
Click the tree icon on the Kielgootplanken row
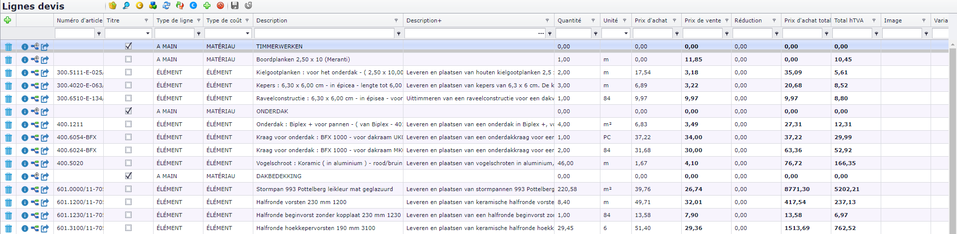click(35, 73)
